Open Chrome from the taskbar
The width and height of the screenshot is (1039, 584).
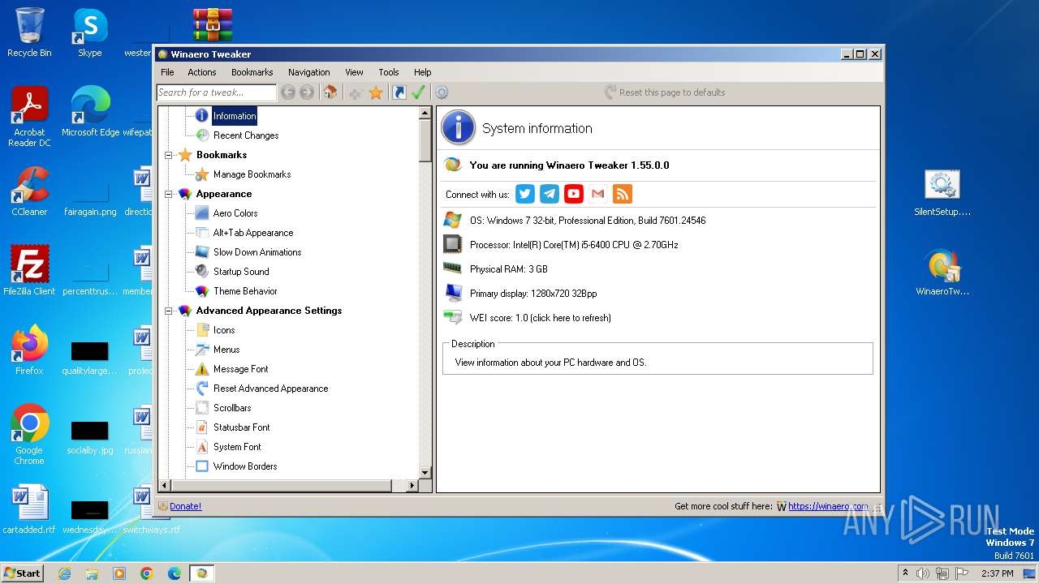(x=147, y=573)
